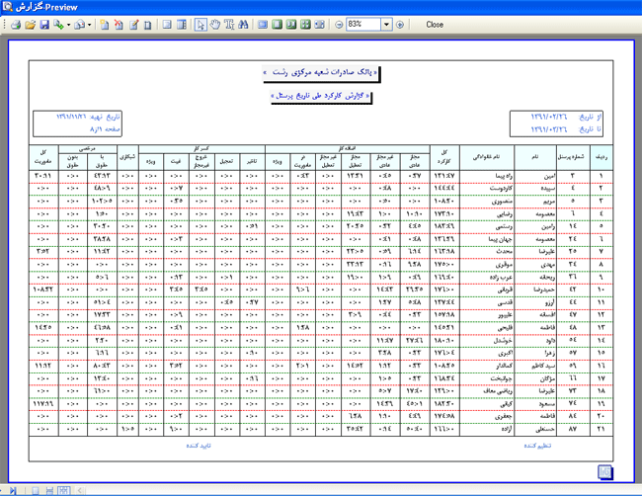Choose the text select tool
The height and width of the screenshot is (496, 642).
coord(229,25)
